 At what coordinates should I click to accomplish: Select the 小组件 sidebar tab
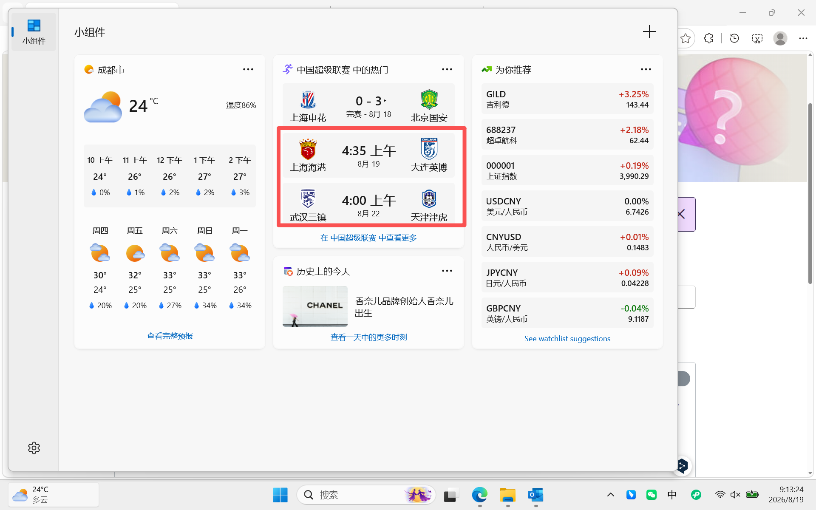point(34,32)
